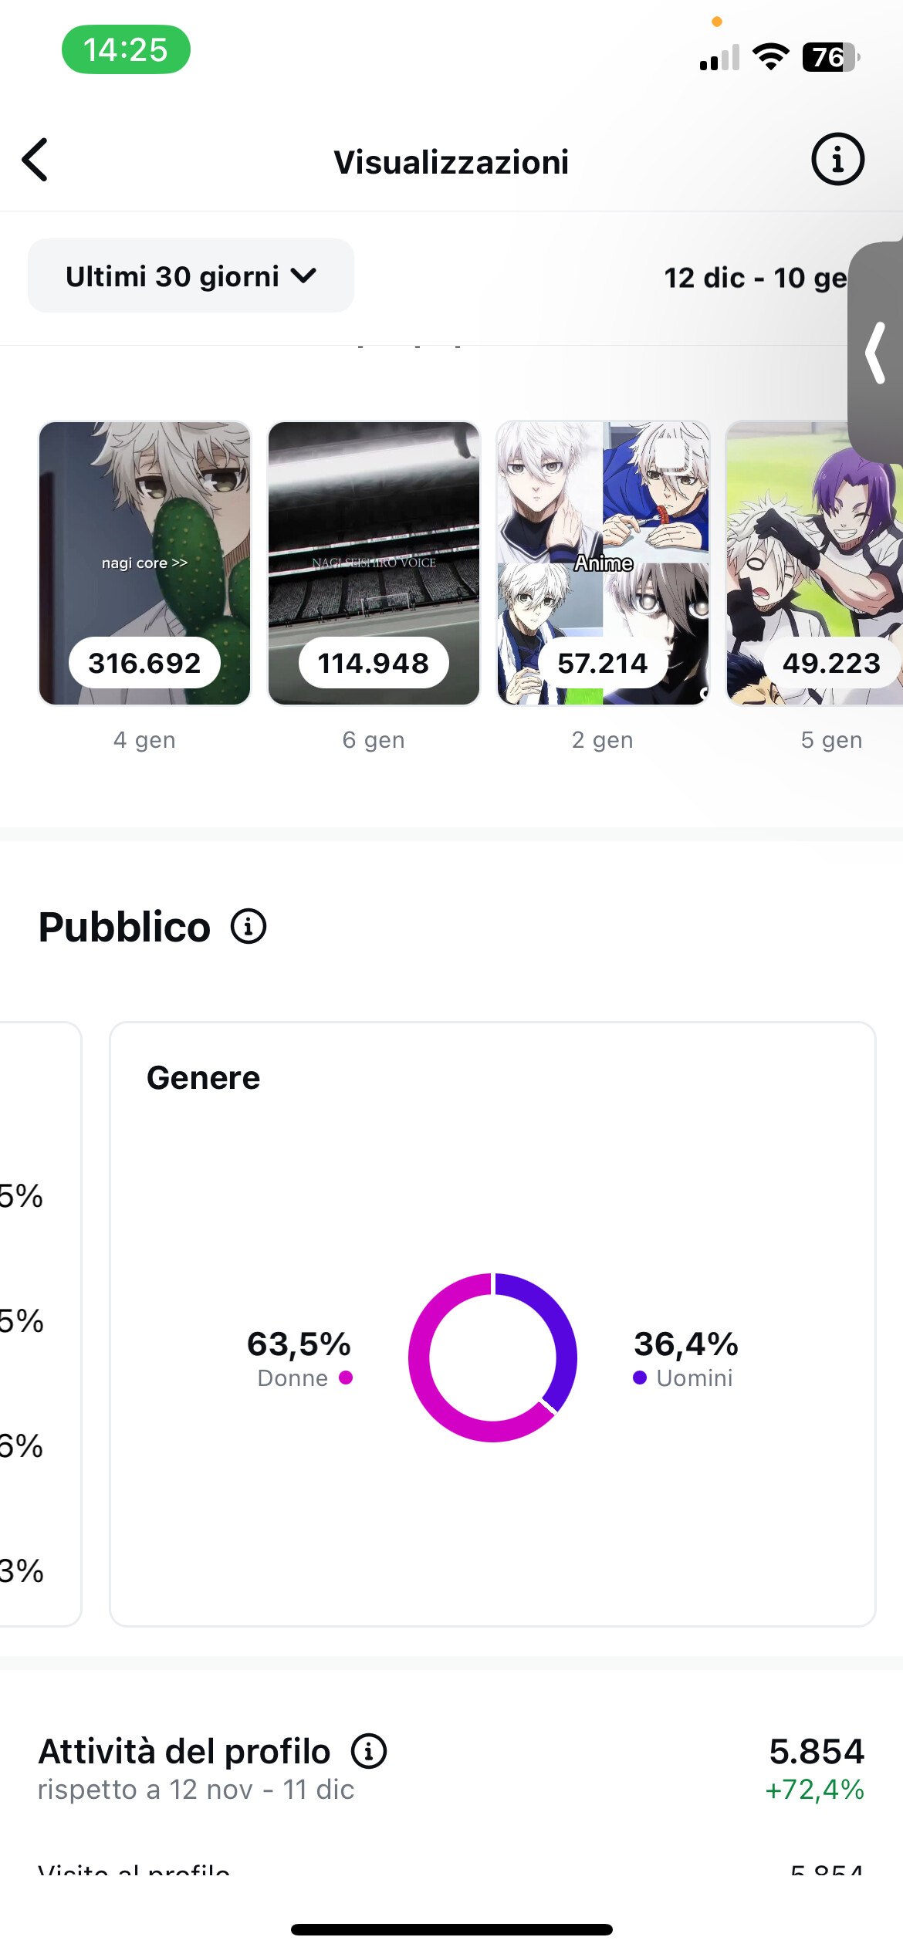This screenshot has height=1954, width=903.
Task: Tap the back arrow icon
Action: click(36, 161)
